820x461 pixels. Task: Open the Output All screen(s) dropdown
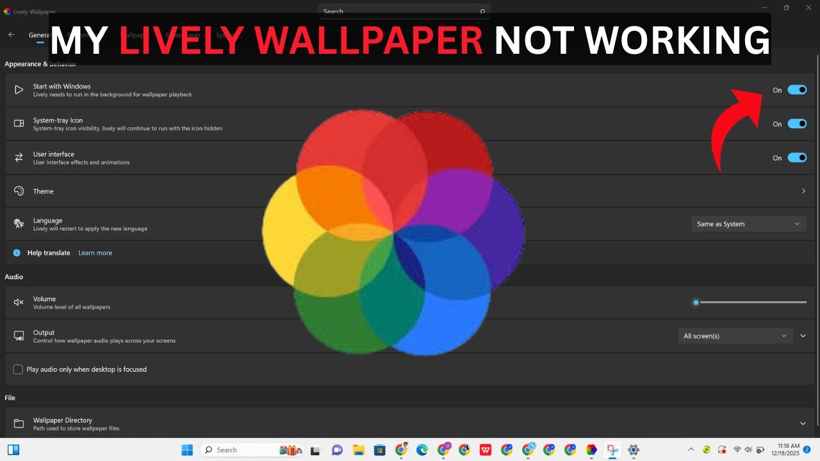coord(735,336)
